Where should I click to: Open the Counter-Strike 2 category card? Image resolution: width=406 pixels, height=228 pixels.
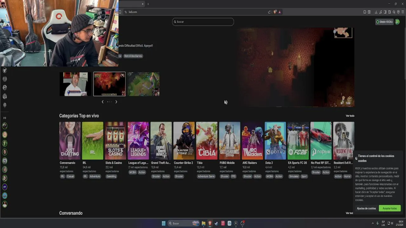tap(184, 141)
